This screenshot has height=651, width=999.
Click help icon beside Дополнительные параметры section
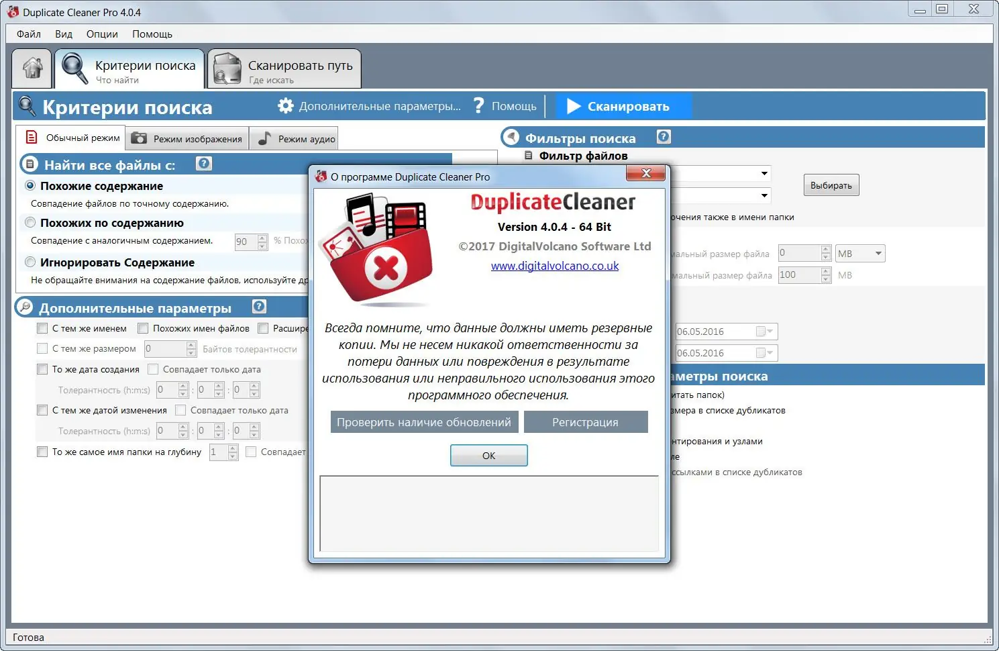coord(259,307)
